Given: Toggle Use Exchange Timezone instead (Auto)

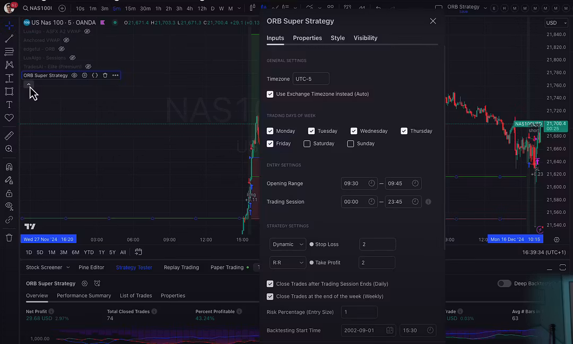Looking at the screenshot, I should click(270, 94).
